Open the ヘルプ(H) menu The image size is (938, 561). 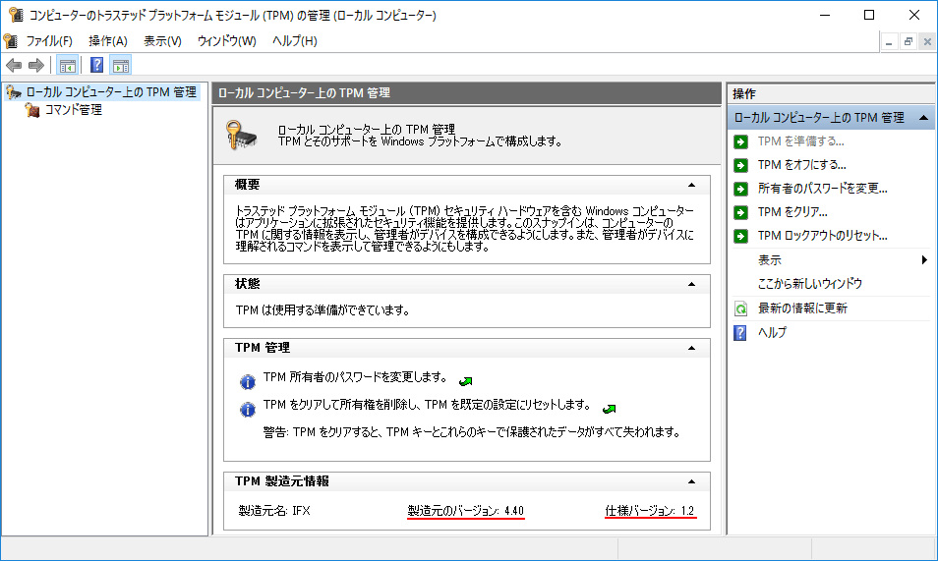(x=294, y=40)
